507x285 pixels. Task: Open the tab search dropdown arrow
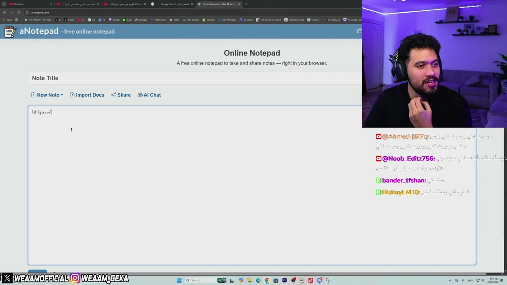pyautogui.click(x=4, y=4)
